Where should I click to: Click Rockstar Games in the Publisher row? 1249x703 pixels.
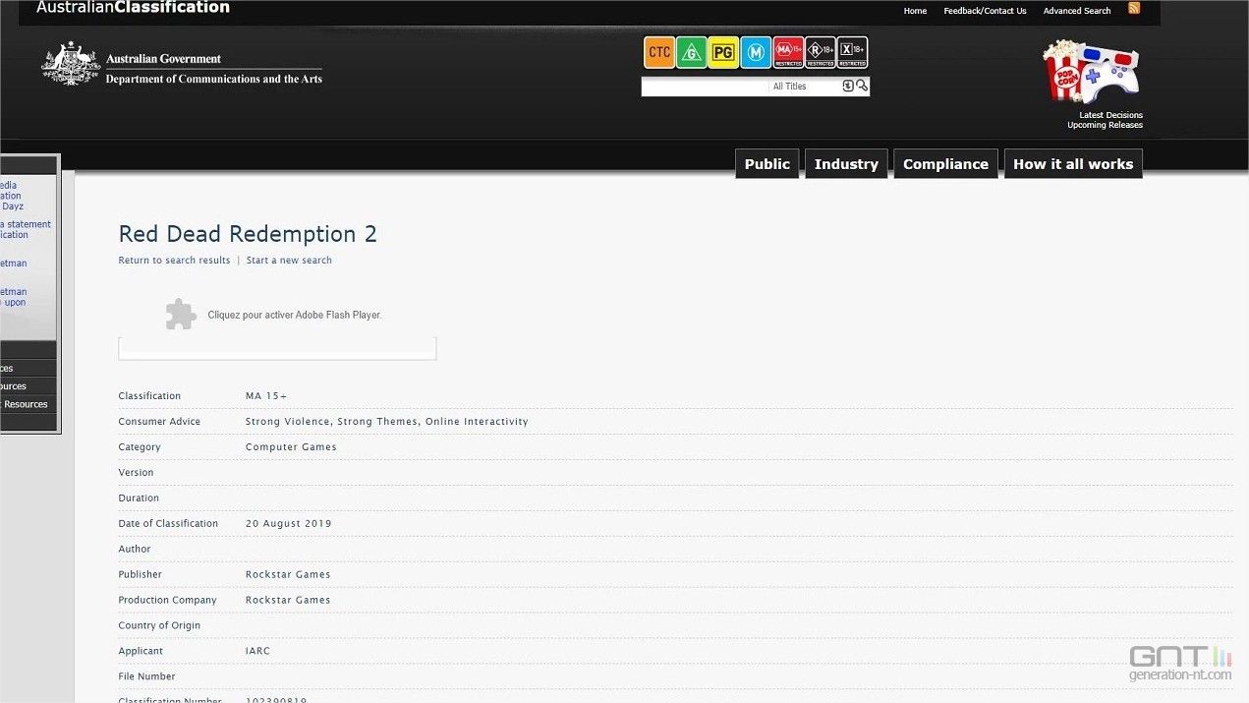pyautogui.click(x=288, y=575)
